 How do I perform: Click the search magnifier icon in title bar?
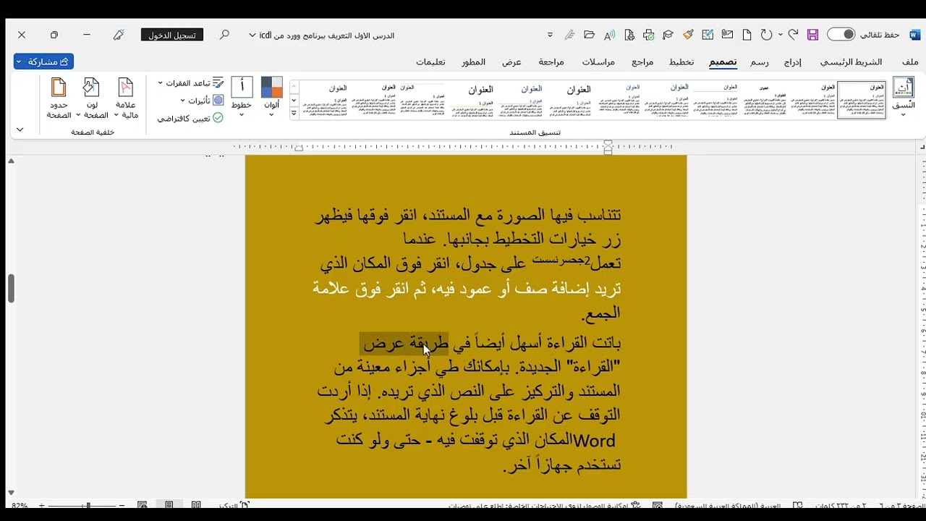225,35
